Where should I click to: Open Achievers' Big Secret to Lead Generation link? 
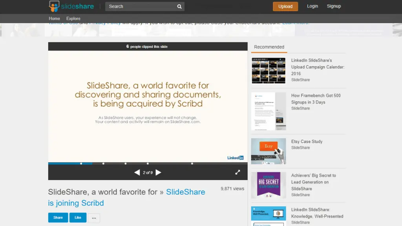(314, 182)
